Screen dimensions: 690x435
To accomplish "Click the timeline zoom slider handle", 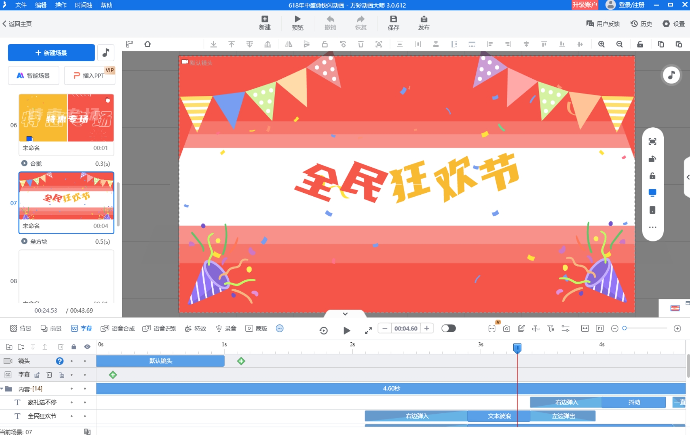I will [x=624, y=328].
